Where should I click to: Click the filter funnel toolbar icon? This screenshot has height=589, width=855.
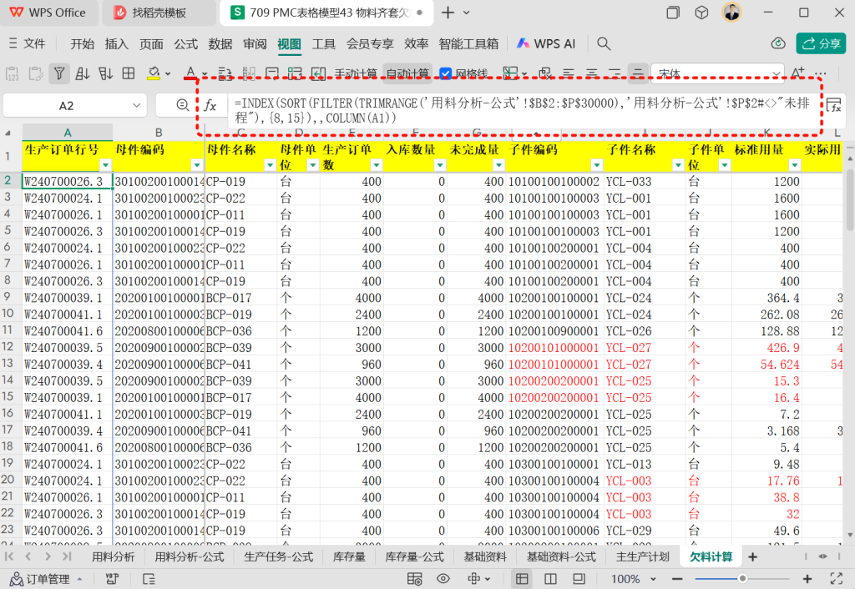59,73
